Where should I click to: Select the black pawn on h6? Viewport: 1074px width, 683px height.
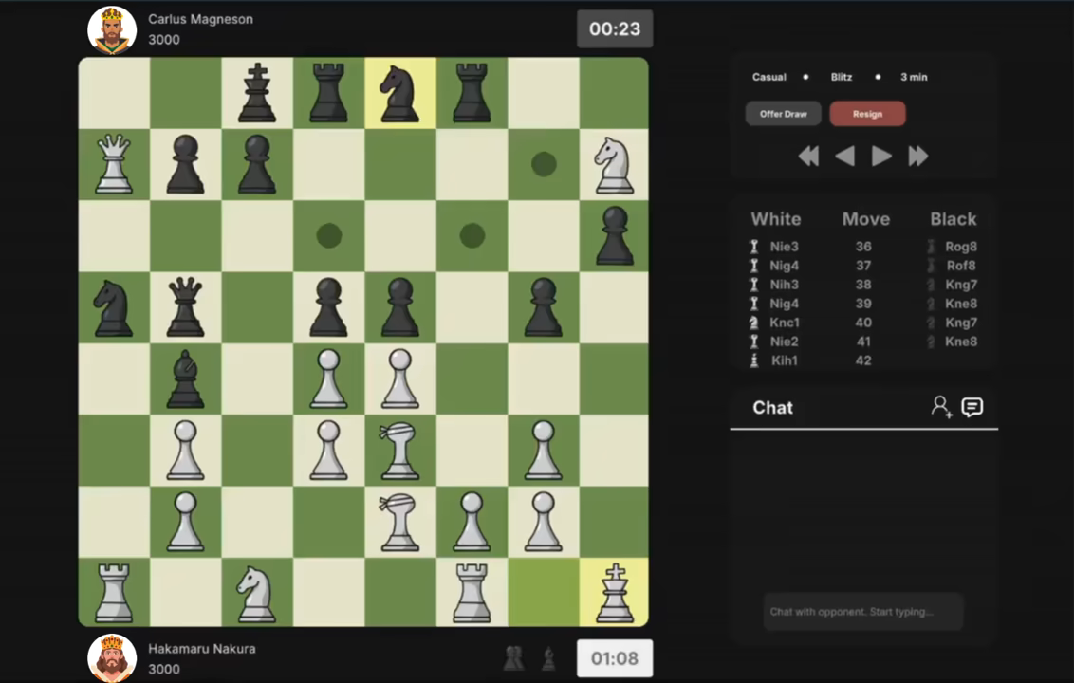pos(615,236)
